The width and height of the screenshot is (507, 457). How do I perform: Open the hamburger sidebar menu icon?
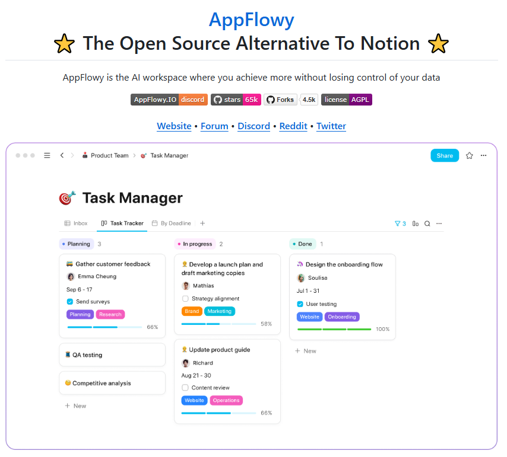pyautogui.click(x=47, y=155)
